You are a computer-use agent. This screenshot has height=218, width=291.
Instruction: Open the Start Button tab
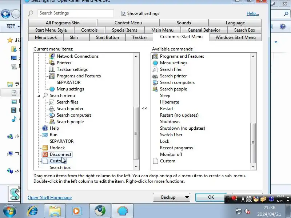pos(107,37)
